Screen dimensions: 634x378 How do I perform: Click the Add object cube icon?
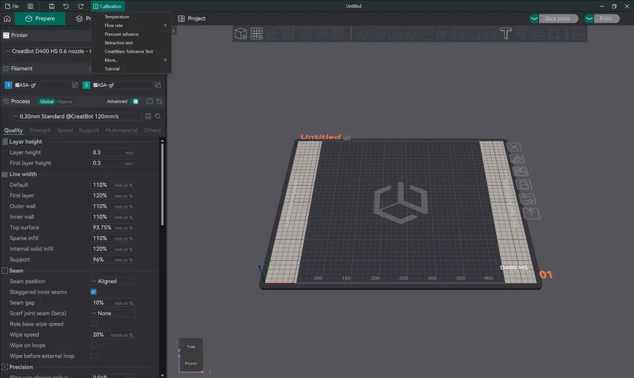tap(241, 34)
